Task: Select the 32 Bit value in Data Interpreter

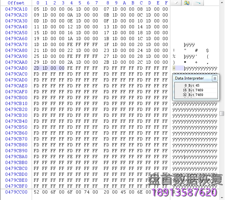Action: pyautogui.click(x=199, y=95)
